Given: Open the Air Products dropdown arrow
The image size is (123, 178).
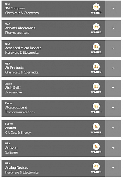Looking at the screenshot, I should (x=113, y=68).
